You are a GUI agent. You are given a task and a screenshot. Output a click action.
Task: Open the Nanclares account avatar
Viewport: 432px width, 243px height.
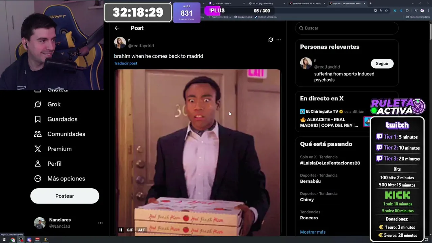[39, 223]
